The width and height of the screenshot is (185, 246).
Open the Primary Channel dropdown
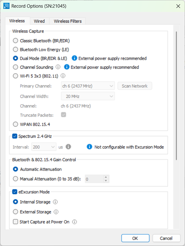point(88,86)
